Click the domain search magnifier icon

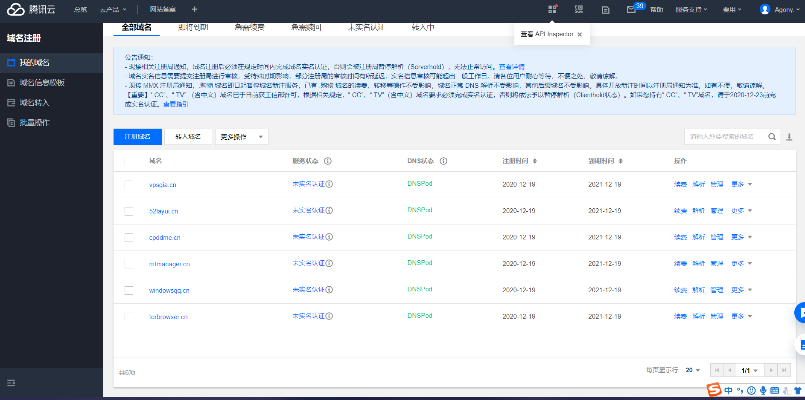(772, 137)
